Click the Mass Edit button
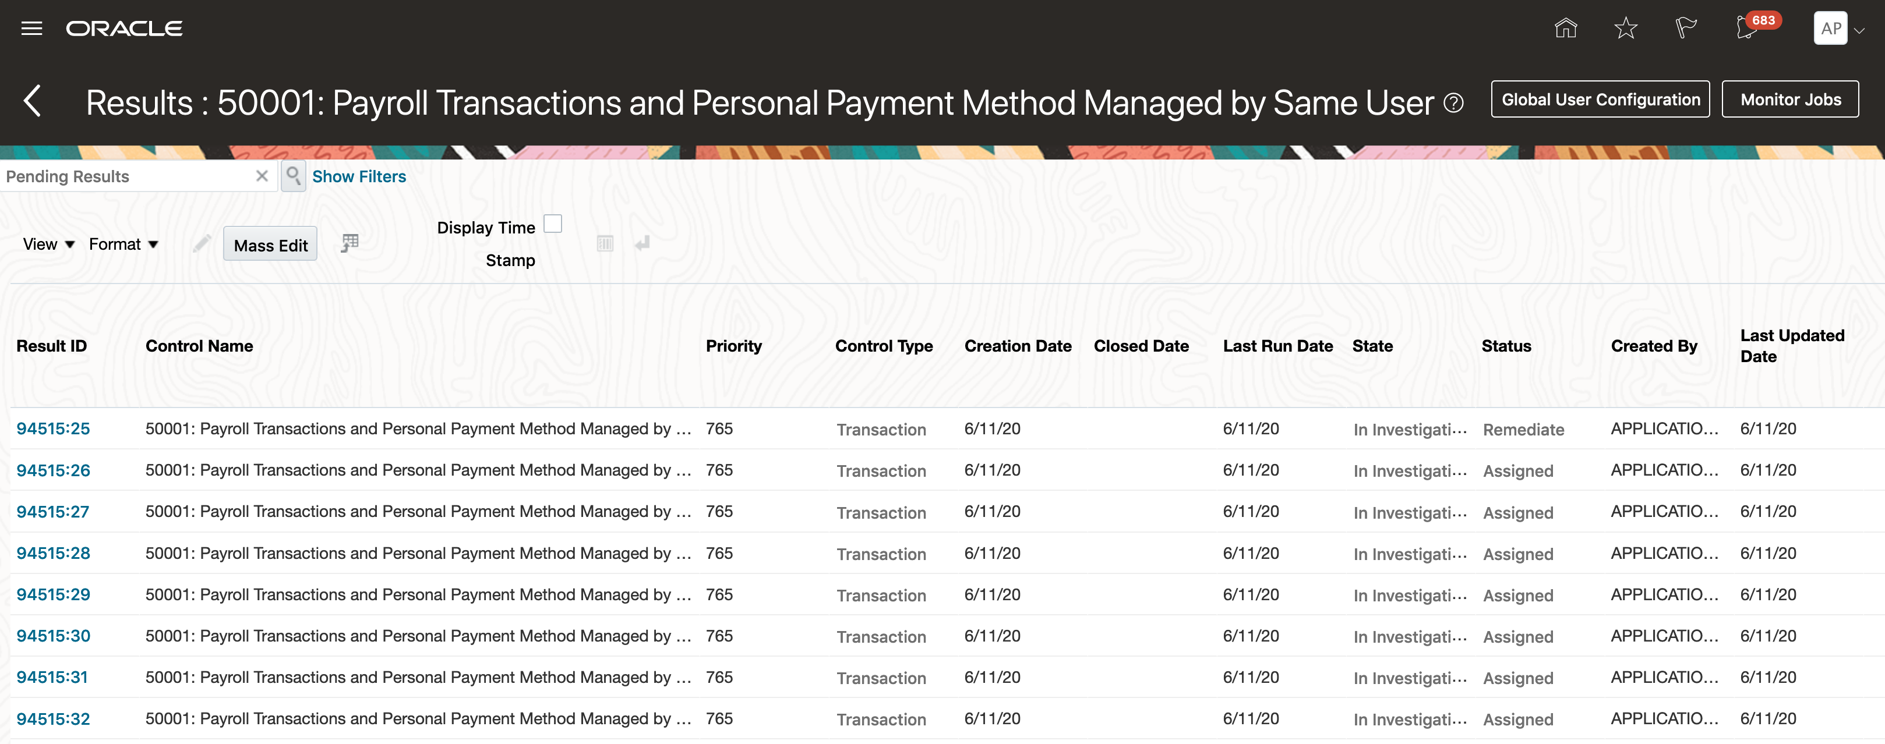 coord(270,245)
